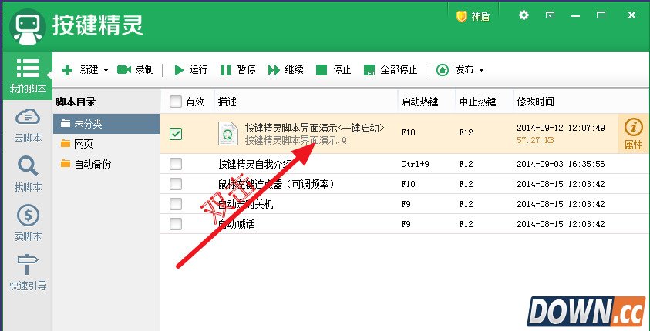Click the 2014-09-12 12:07:49 timestamp
Viewport: 650px width, 331px height.
click(x=561, y=128)
